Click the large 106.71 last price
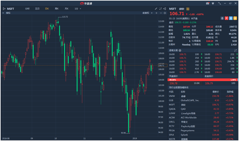239x141 pixels. pos(177,14)
